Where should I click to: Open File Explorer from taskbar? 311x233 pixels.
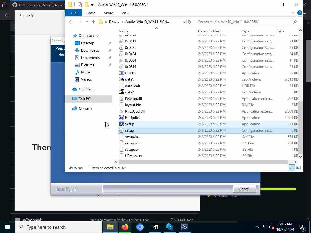tap(110, 227)
